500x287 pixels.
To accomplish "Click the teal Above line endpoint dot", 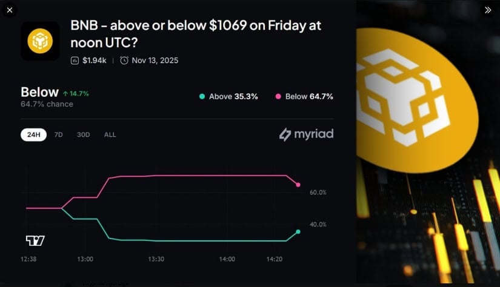I will (x=298, y=231).
